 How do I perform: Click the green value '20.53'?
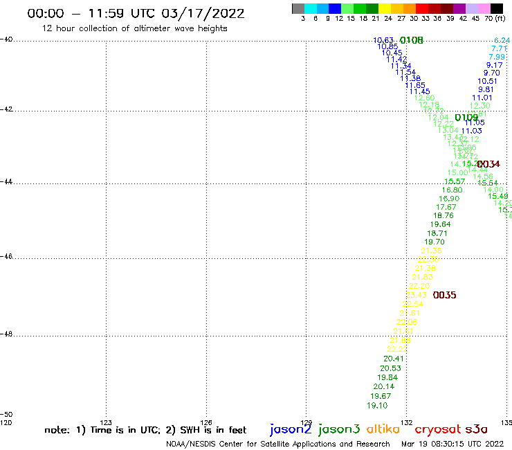pyautogui.click(x=390, y=368)
